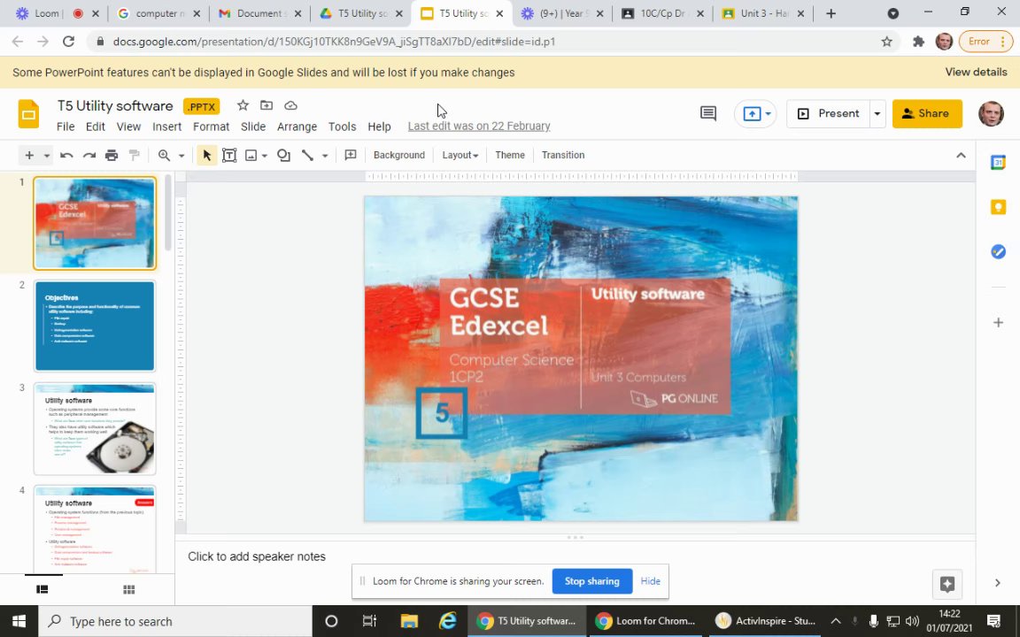Click 'Last edit was on 22 February' link
1020x637 pixels.
coord(479,127)
